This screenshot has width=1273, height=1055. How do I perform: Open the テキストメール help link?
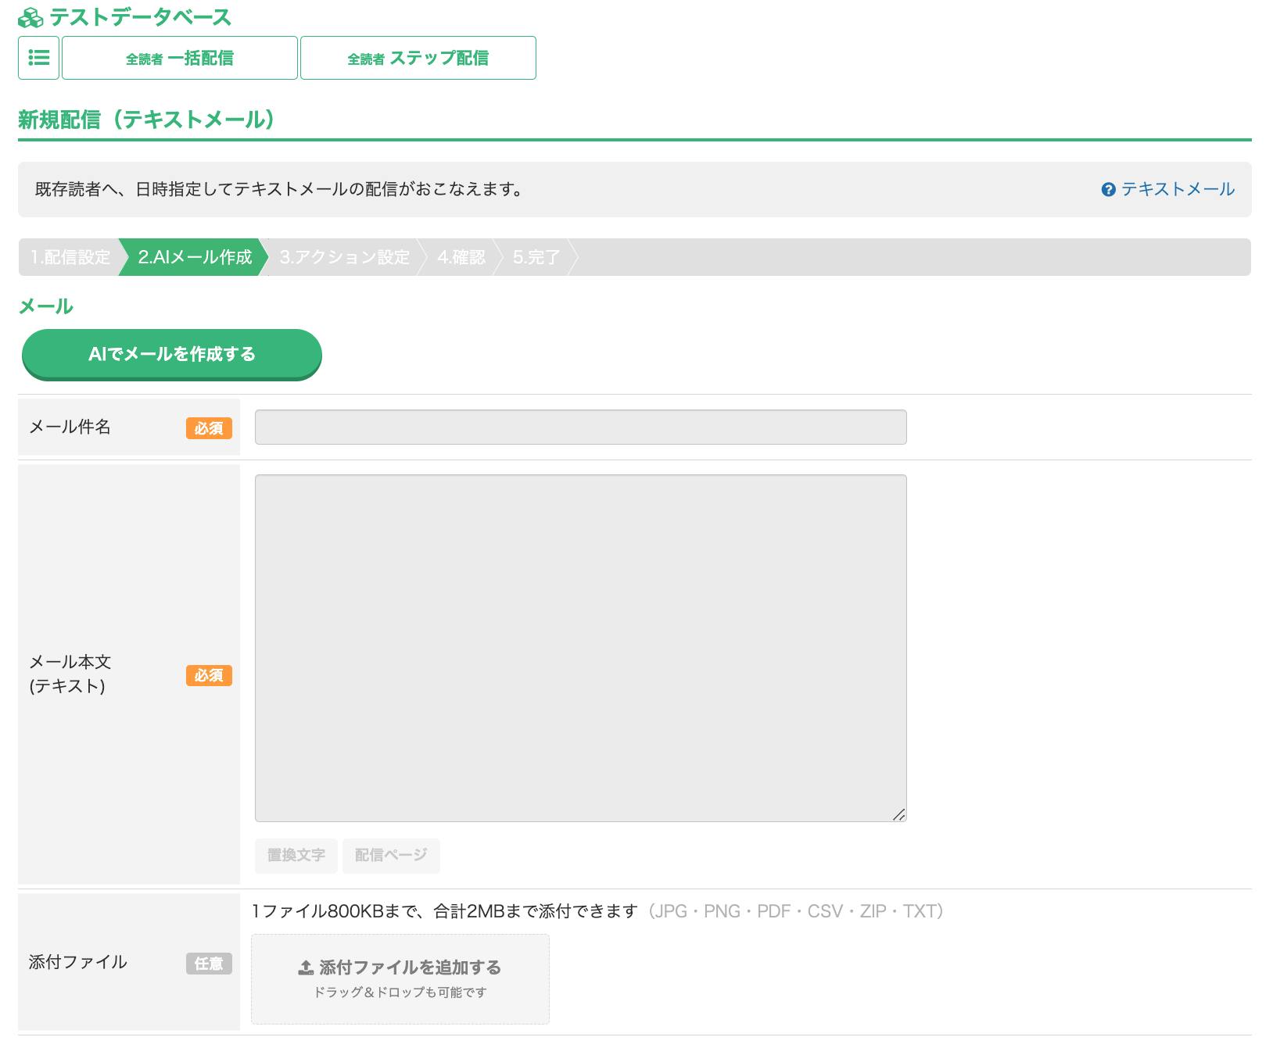(x=1177, y=189)
